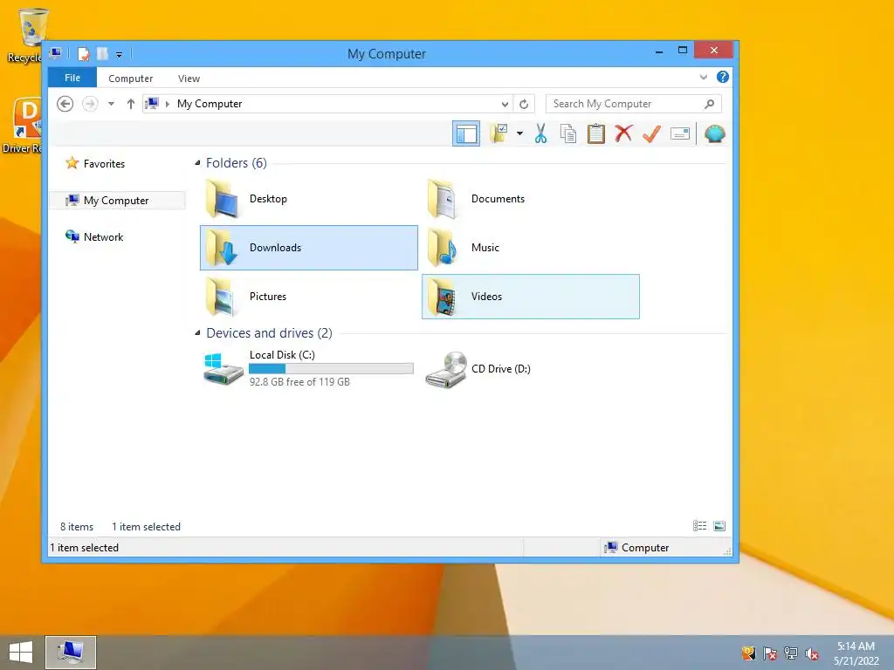Image resolution: width=894 pixels, height=670 pixels.
Task: Click '8 items' in the status bar
Action: point(77,527)
